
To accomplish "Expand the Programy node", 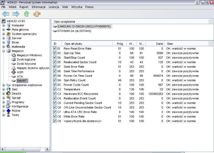I will click(3, 102).
